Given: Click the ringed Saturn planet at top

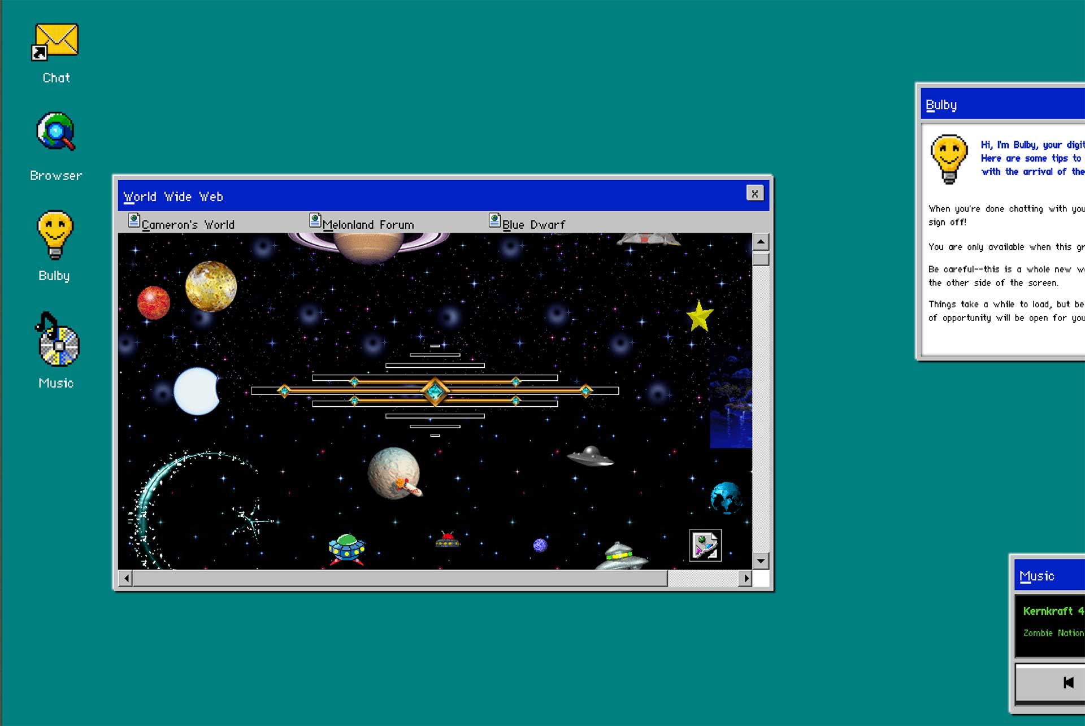Looking at the screenshot, I should click(368, 246).
